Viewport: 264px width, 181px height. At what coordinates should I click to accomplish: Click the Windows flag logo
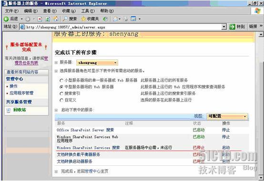tap(258, 11)
